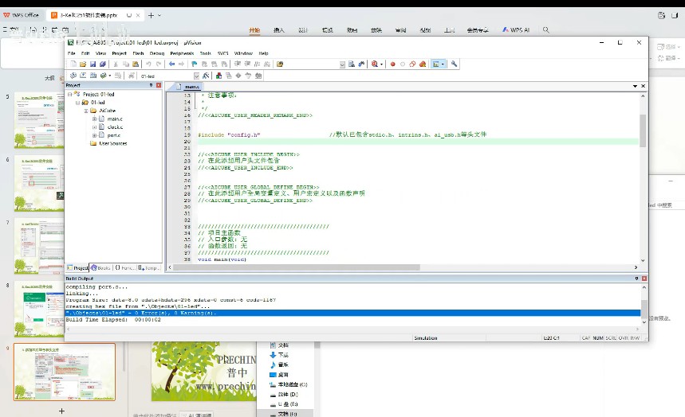Pin the Project panel with the pushpin
The width and height of the screenshot is (685, 417).
(152, 84)
